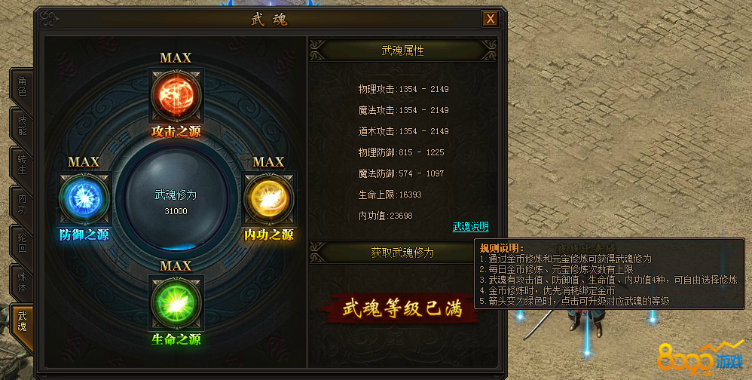Image resolution: width=752 pixels, height=380 pixels.
Task: Open the 轮回 side tab
Action: 22,243
